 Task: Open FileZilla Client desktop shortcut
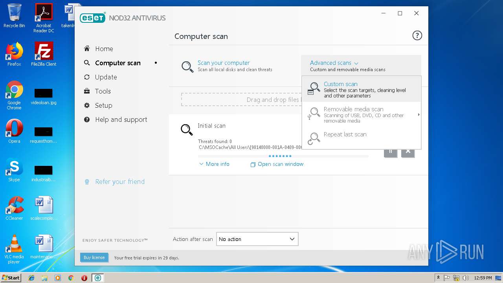[44, 54]
